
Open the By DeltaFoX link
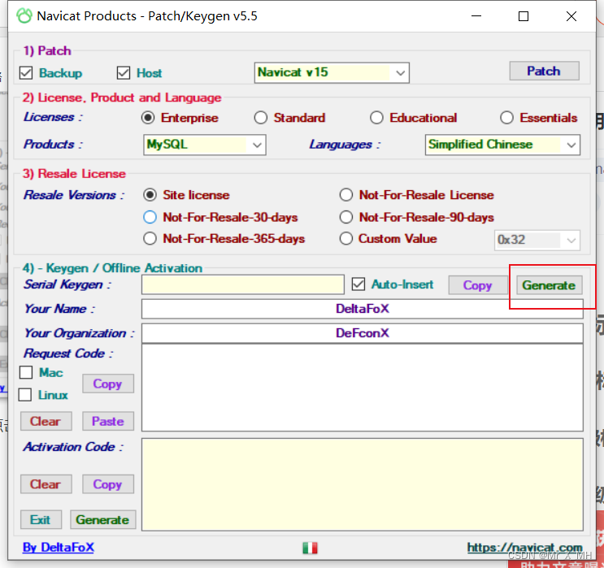click(x=59, y=547)
